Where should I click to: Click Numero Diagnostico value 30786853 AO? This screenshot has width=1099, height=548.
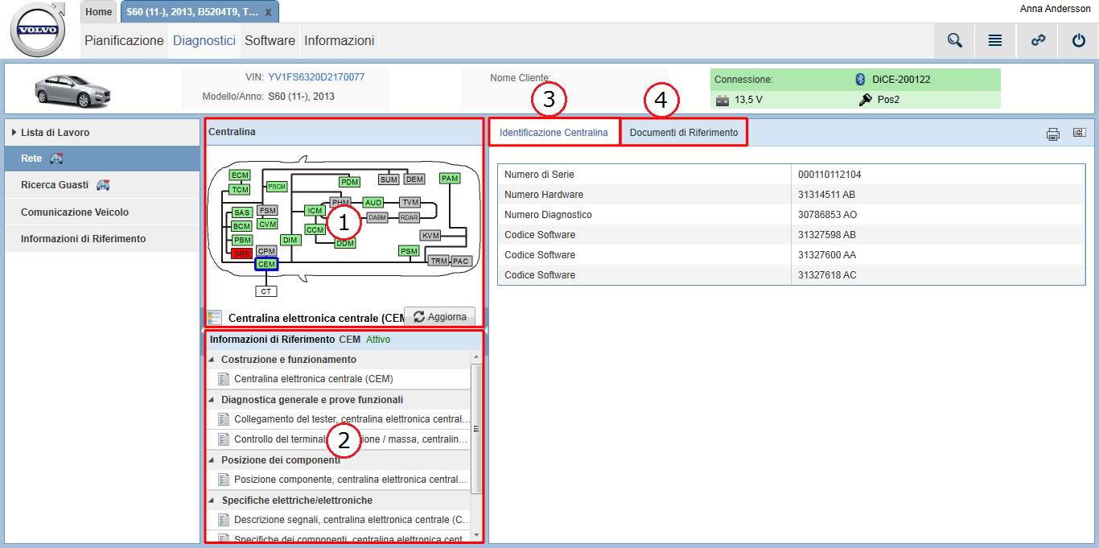coord(827,215)
